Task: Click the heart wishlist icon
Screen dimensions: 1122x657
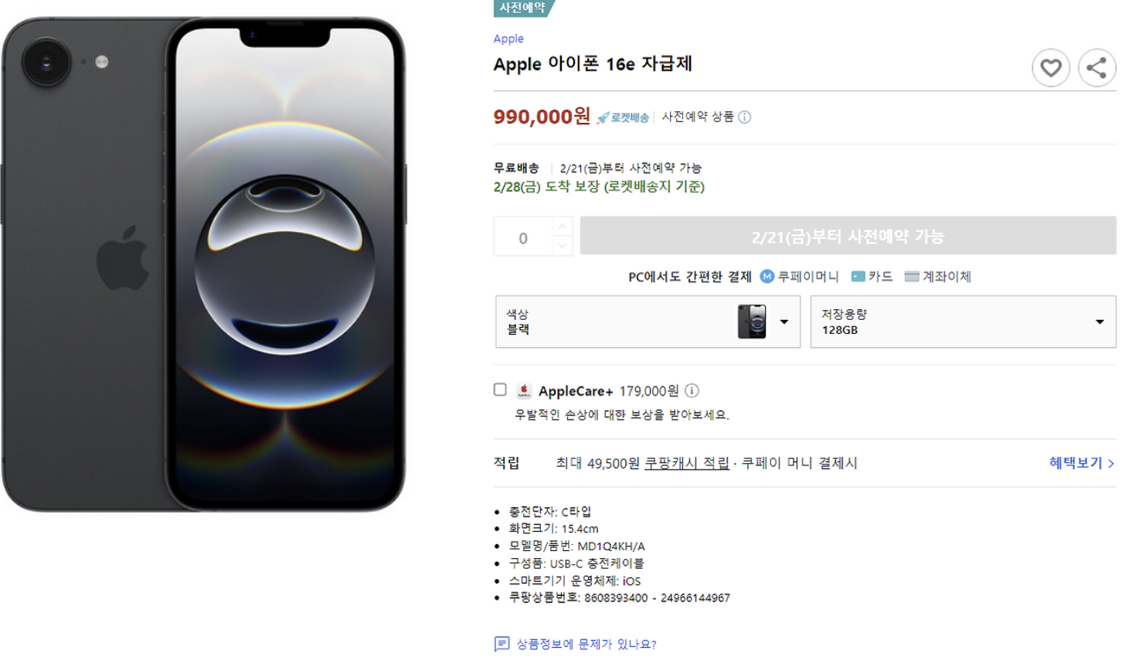Action: [1051, 67]
